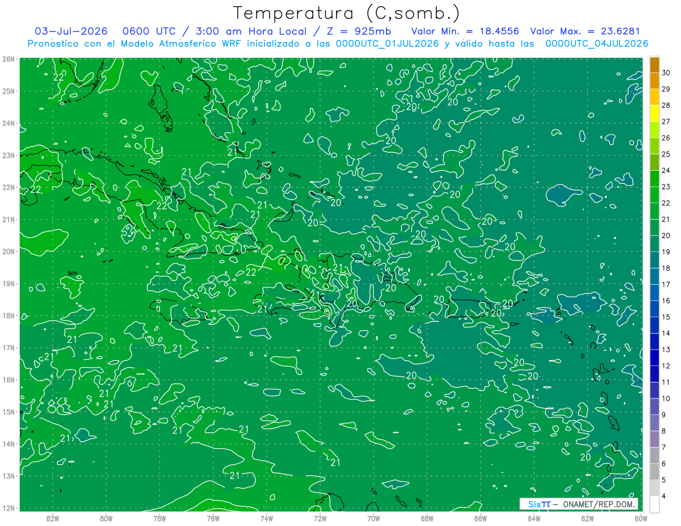Screen dimensions: 681x526
Task: Pick the yellow legend swatch between 27 and 28
Action: pos(654,113)
